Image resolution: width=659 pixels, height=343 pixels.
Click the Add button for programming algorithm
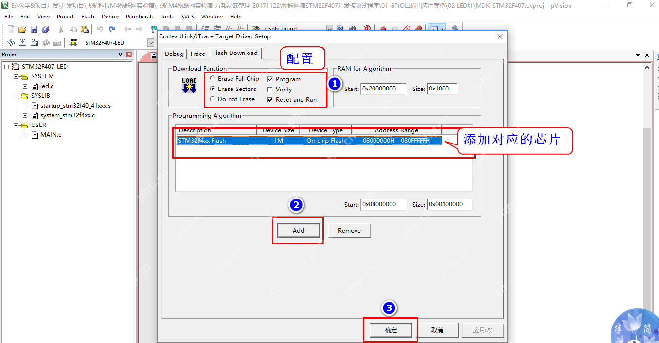pos(298,231)
